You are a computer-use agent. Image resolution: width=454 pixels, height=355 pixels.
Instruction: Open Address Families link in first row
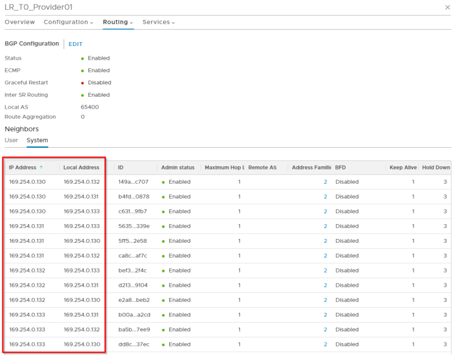(x=325, y=182)
